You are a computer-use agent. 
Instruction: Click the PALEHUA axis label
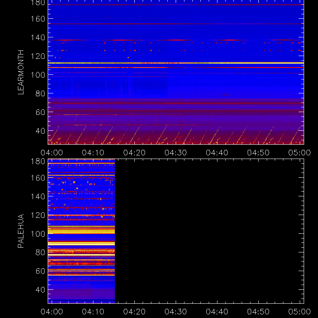pos(21,231)
